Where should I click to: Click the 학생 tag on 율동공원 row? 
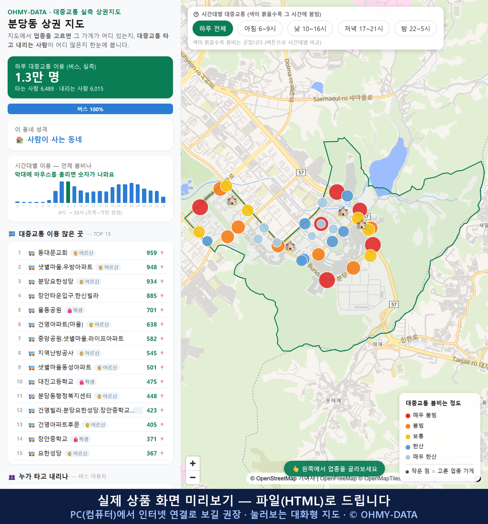point(75,311)
